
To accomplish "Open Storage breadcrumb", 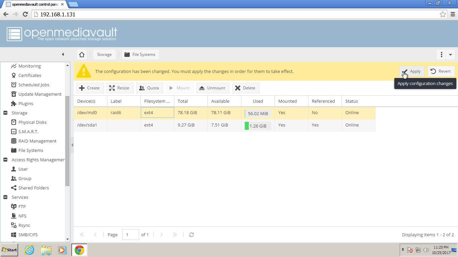I will pos(104,55).
